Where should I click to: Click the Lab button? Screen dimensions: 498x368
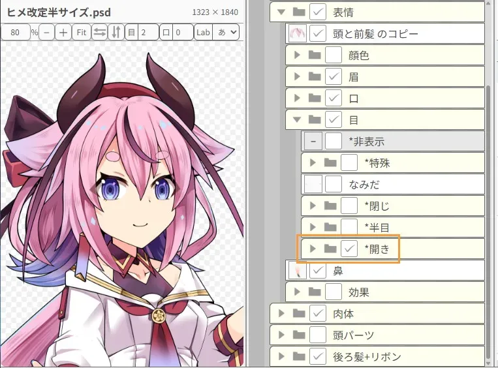(x=203, y=33)
